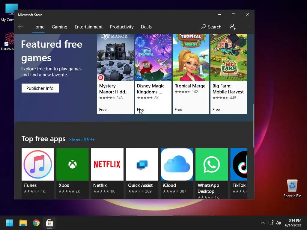307x230 pixels.
Task: Open File Explorer from the taskbar
Action: (23, 223)
